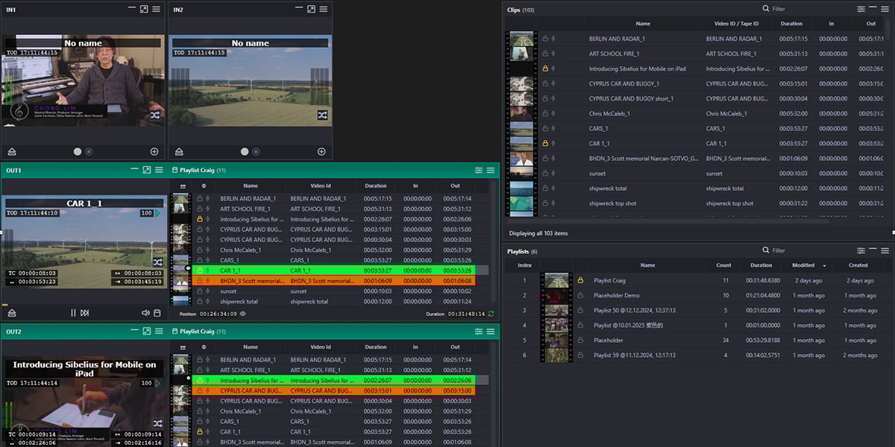895x447 pixels.
Task: Toggle lock on Introducing Sibelius in OUT1 playlist
Action: [x=200, y=219]
